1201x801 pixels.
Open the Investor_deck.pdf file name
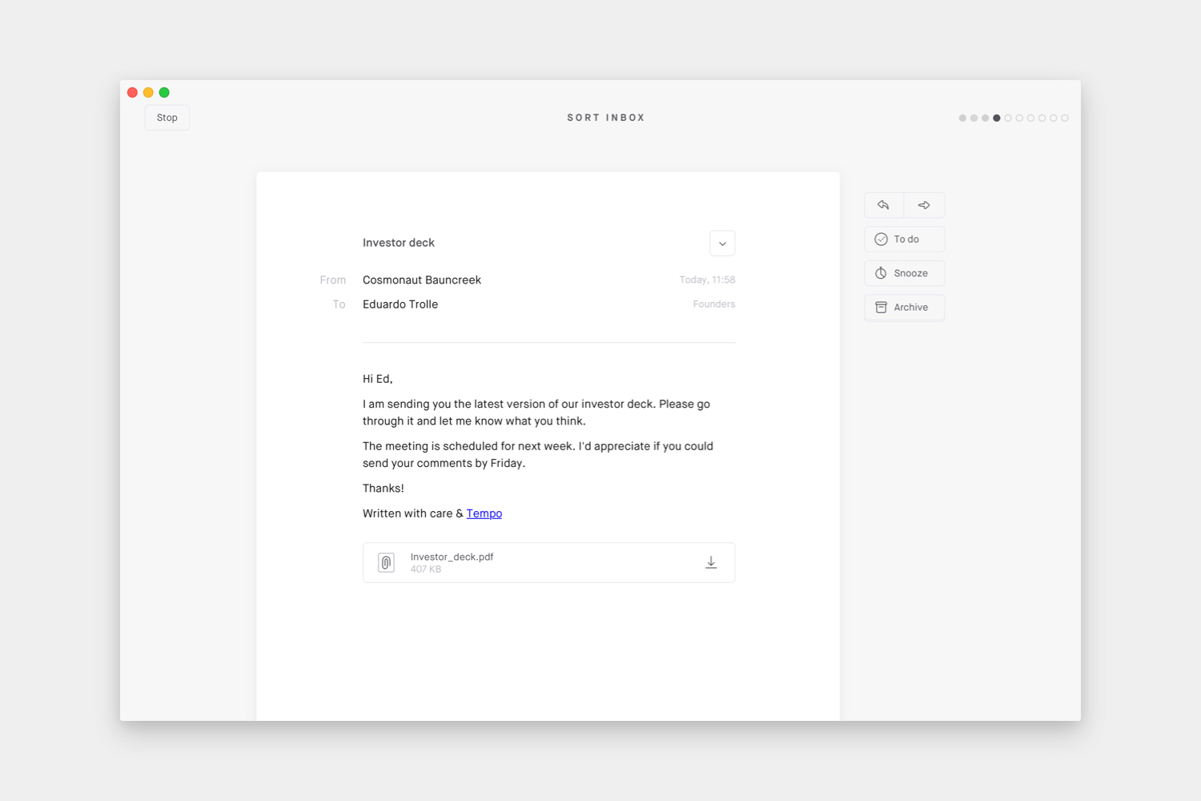tap(452, 557)
